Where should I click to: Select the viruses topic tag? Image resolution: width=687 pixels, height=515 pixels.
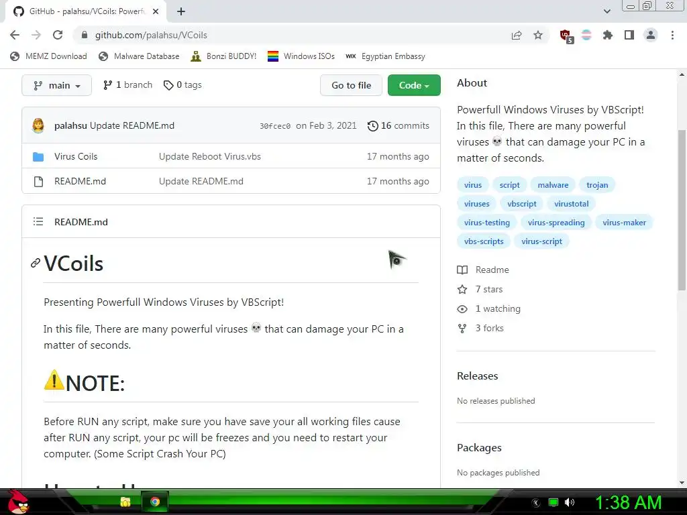(x=477, y=204)
